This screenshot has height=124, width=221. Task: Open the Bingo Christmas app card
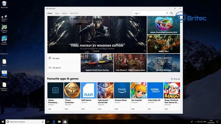[172, 96]
